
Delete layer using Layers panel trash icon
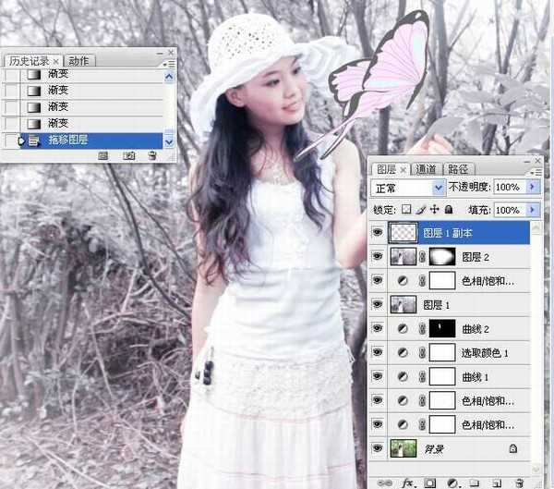pos(518,483)
